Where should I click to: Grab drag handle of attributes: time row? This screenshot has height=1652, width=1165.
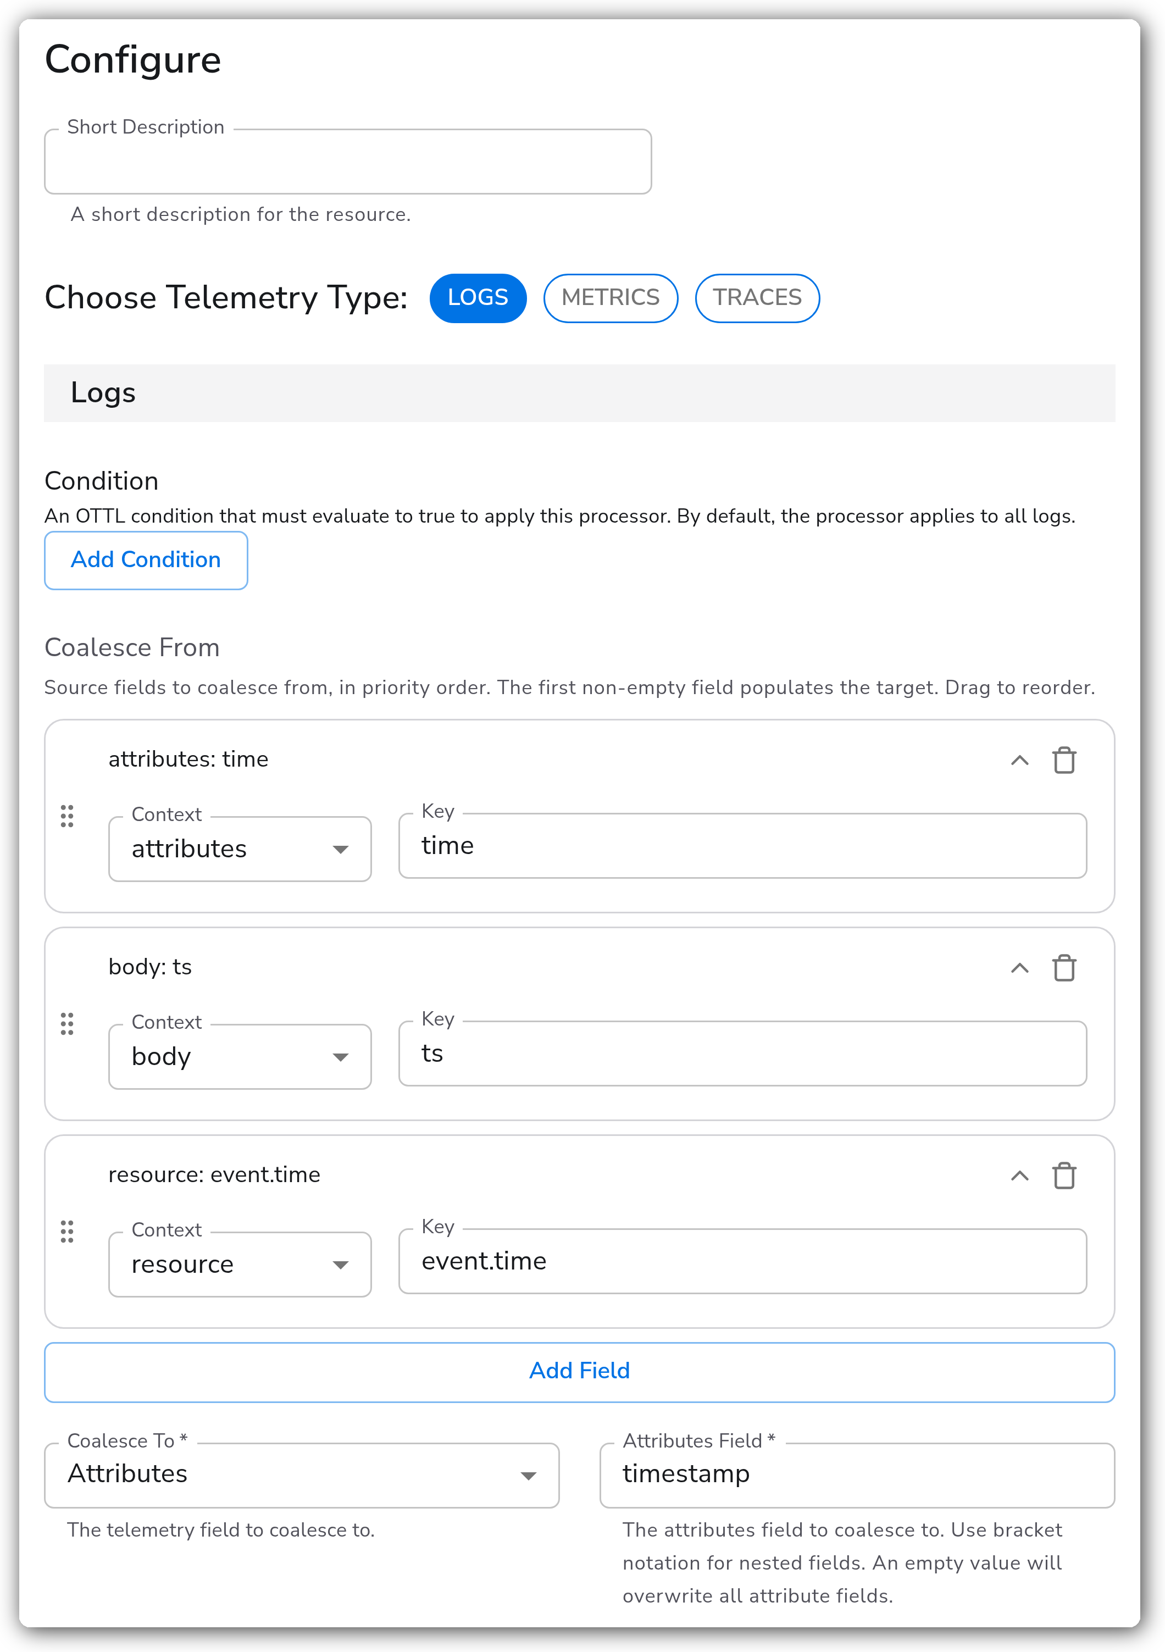tap(67, 816)
